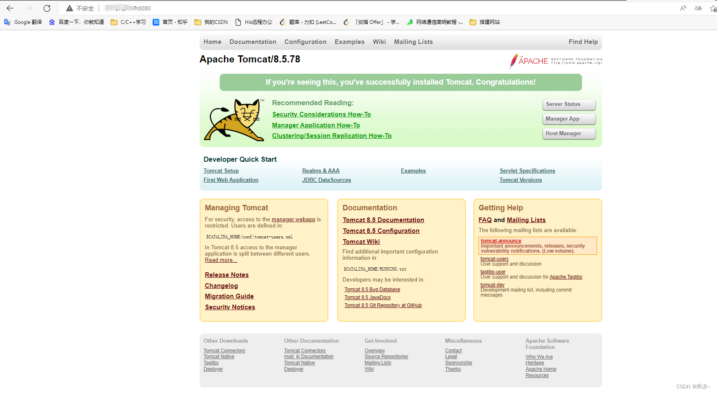Viewport: 717px width, 393px height.
Task: Open the Migration Guide link
Action: click(x=229, y=296)
